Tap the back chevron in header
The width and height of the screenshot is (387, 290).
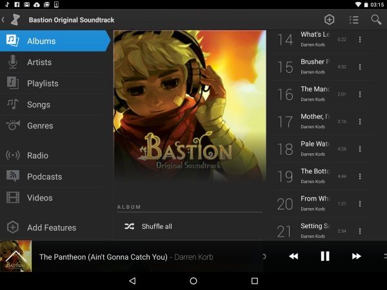3,20
